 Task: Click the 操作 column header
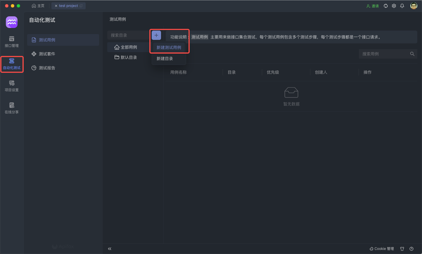click(x=368, y=72)
